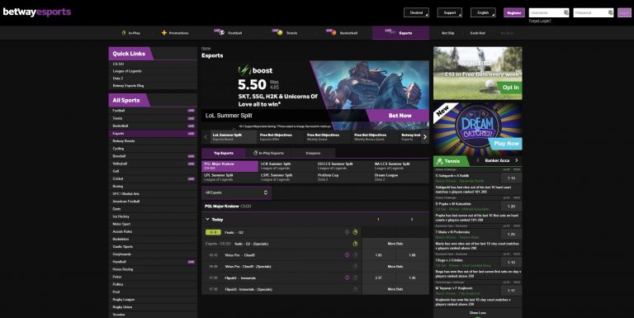Pick odds 2.37 for Flipsid3

coord(378,278)
